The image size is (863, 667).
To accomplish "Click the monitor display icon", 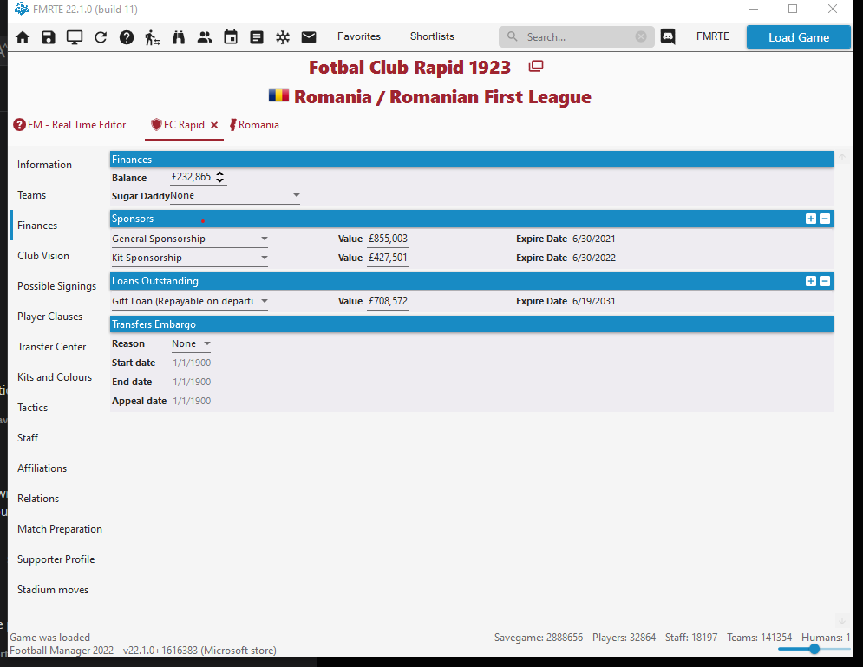I will pyautogui.click(x=75, y=37).
